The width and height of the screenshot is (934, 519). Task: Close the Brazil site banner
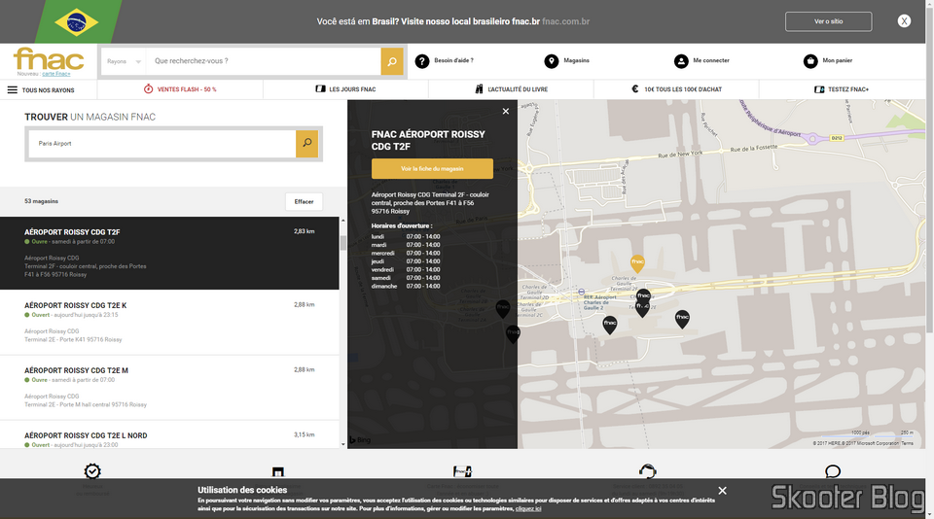click(904, 20)
